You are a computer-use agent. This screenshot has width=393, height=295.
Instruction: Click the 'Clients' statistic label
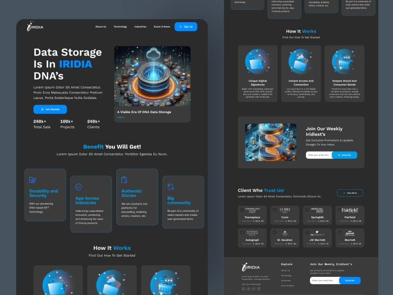[x=93, y=127]
